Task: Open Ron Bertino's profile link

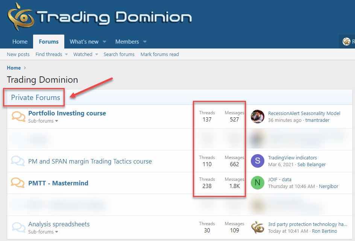Action: [x=325, y=231]
